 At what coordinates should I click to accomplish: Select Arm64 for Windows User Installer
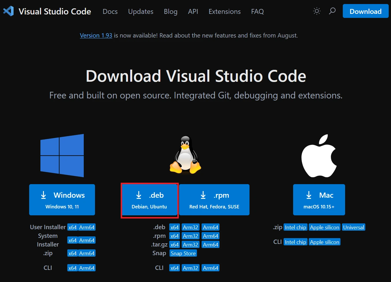click(87, 227)
